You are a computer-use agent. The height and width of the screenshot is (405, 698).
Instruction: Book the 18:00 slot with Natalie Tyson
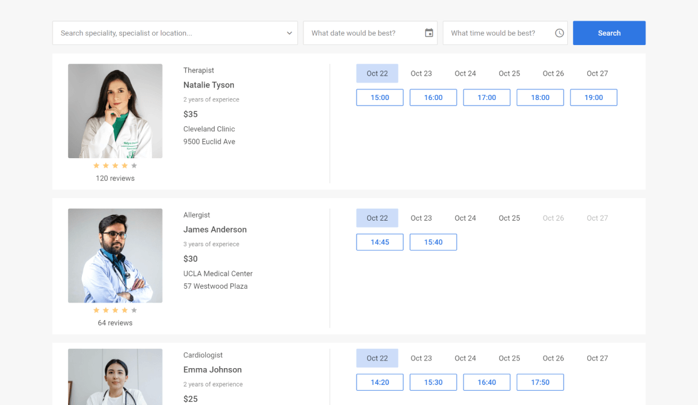[x=540, y=97]
